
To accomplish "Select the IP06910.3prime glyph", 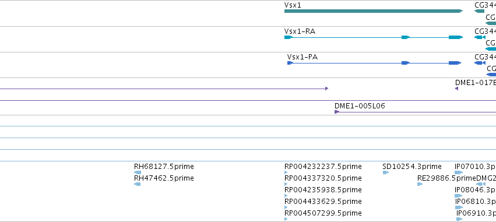I will pos(459,219).
